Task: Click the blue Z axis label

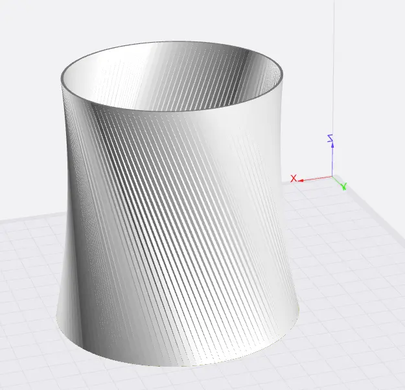Action: [x=330, y=138]
